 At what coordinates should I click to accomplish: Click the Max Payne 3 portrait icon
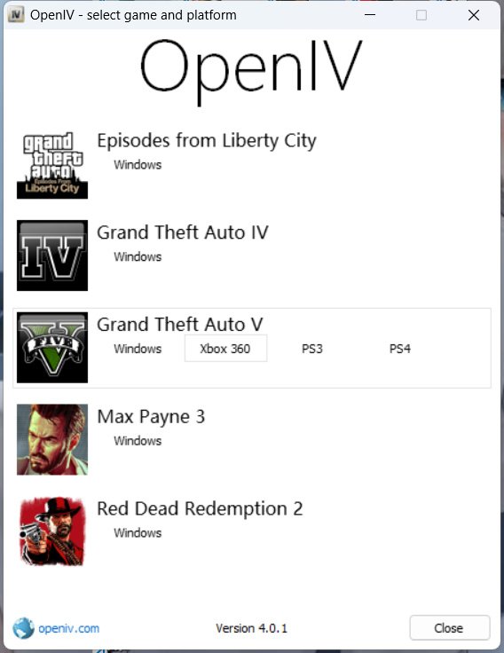click(52, 439)
